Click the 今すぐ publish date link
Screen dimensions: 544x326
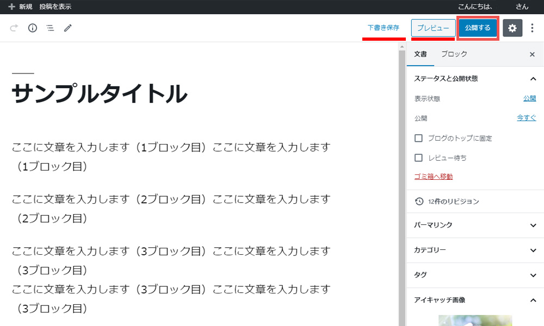coord(526,118)
